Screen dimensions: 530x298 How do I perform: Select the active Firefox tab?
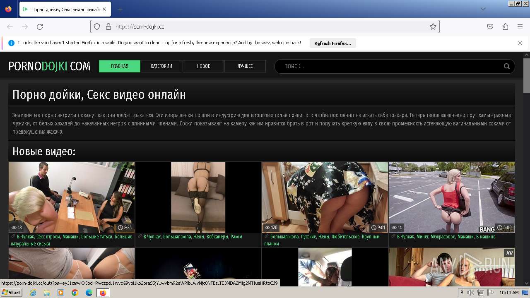(64, 9)
